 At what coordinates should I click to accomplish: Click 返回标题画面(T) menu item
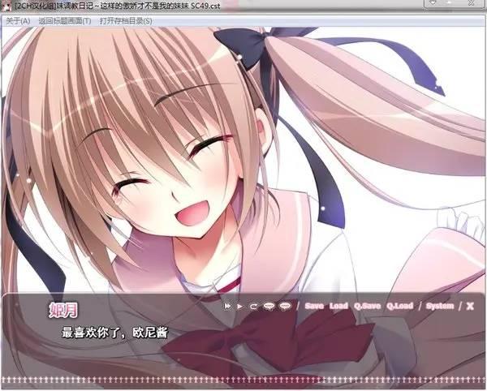(65, 21)
